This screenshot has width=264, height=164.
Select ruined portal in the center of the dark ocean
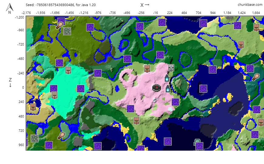(x=203, y=89)
